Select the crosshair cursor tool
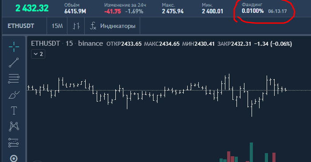 click(x=14, y=47)
